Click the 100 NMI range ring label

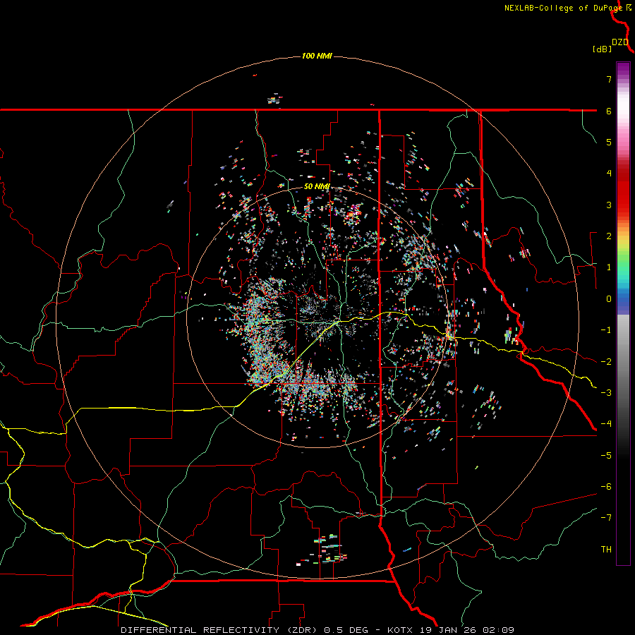pos(317,56)
